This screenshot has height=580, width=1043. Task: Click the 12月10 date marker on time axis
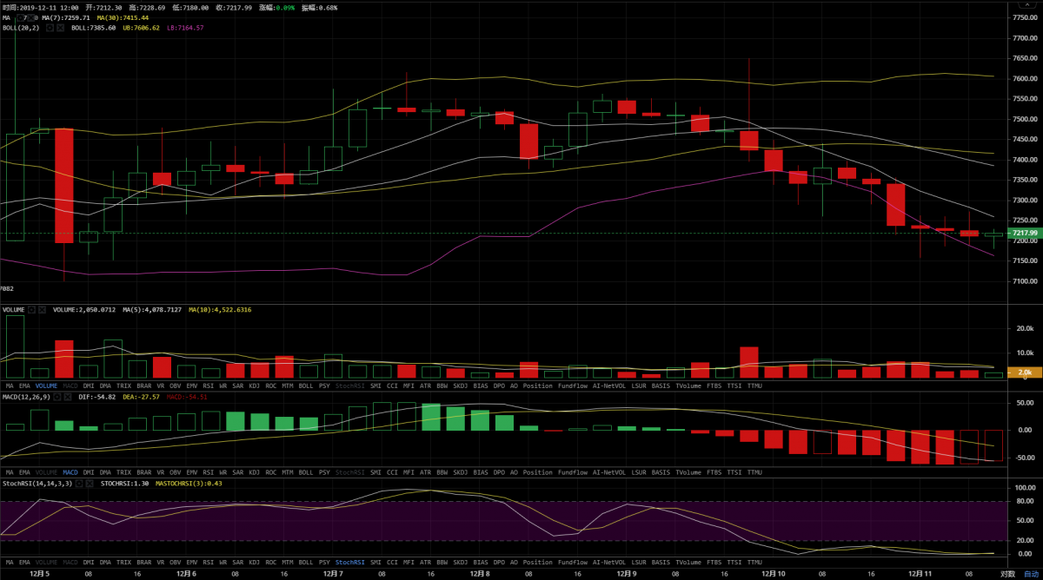coord(774,574)
